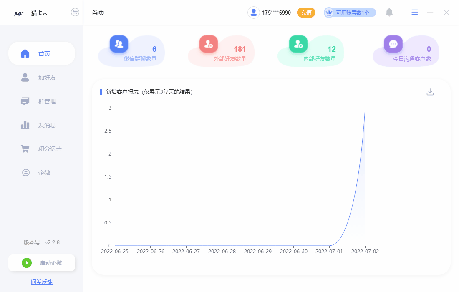The height and width of the screenshot is (292, 459).
Task: Click the 启动企微 start button
Action: click(x=42, y=263)
